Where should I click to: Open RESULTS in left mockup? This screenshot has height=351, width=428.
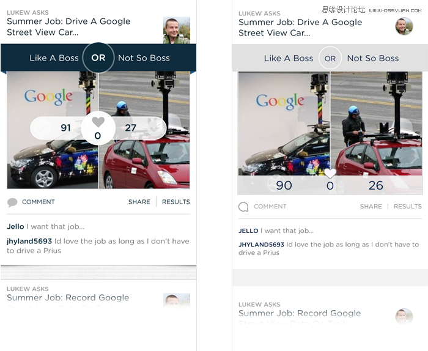click(x=176, y=202)
